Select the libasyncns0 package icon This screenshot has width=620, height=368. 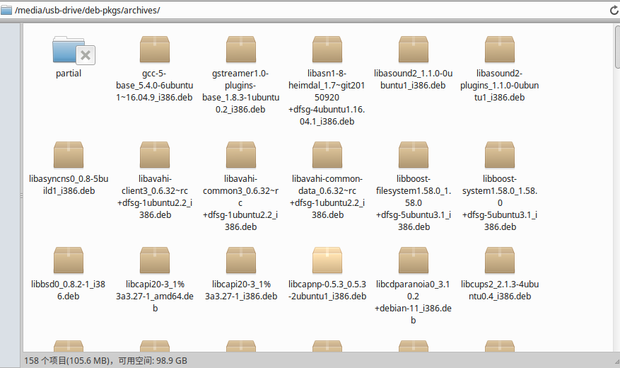point(69,155)
